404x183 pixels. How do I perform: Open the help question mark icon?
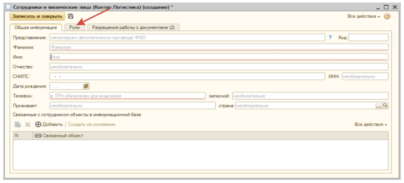tap(387, 17)
